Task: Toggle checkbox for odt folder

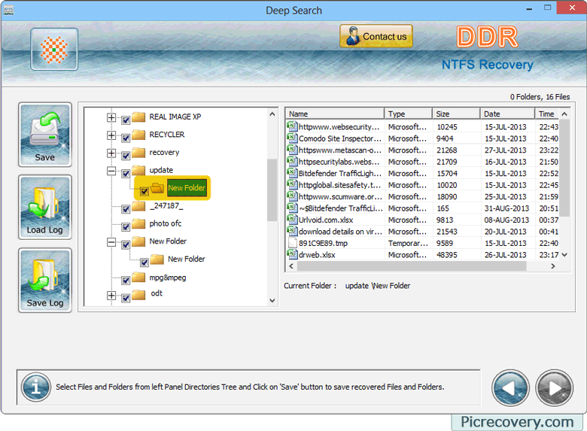Action: tap(126, 298)
